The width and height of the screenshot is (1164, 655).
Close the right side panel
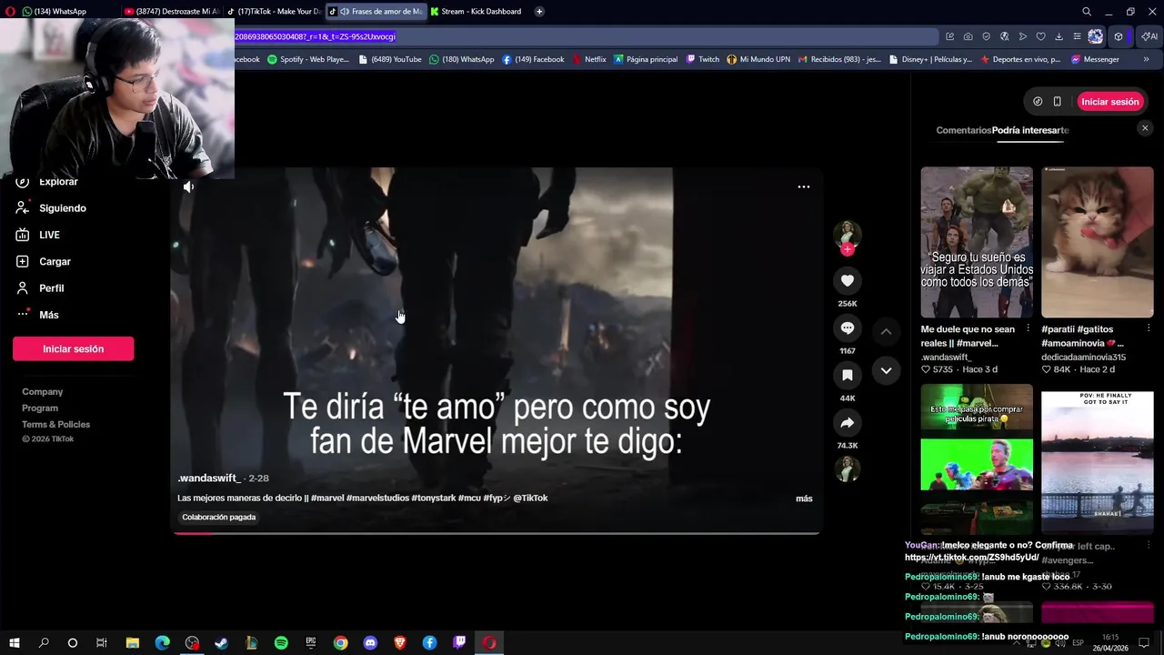[x=1145, y=128]
